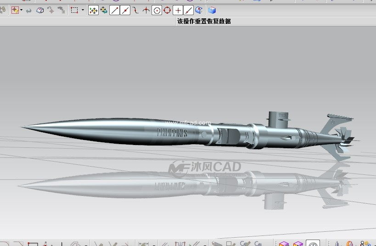Select the Control Point snap icon
This screenshot has width=376, height=246.
(135, 10)
